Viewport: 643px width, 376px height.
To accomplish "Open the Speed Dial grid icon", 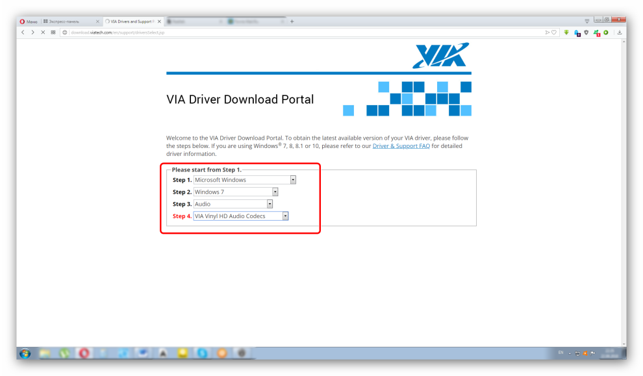I will click(53, 32).
